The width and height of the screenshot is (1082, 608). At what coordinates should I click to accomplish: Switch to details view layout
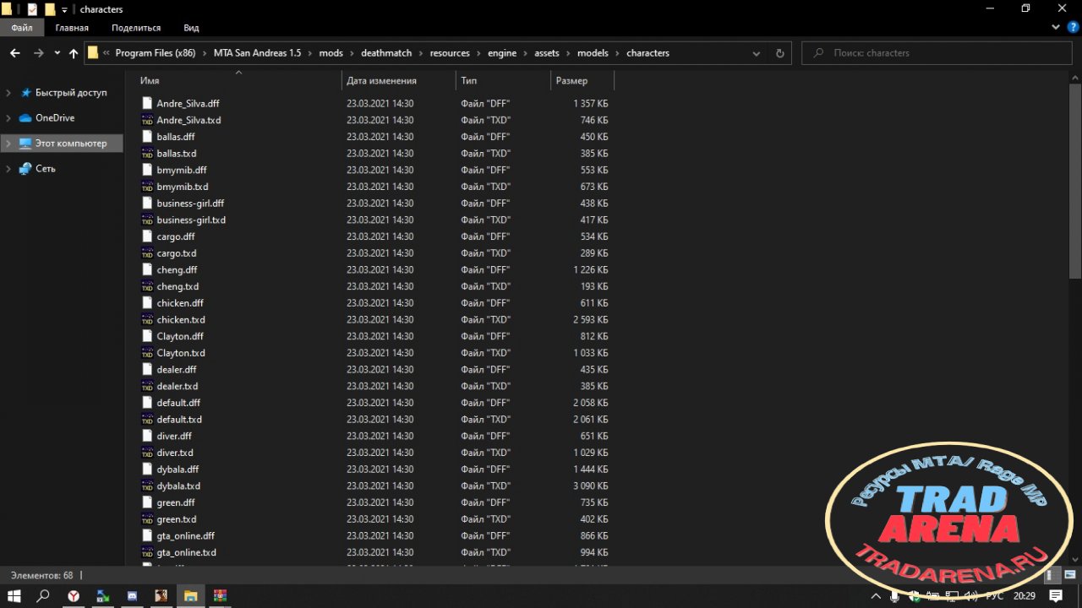pyautogui.click(x=1053, y=575)
